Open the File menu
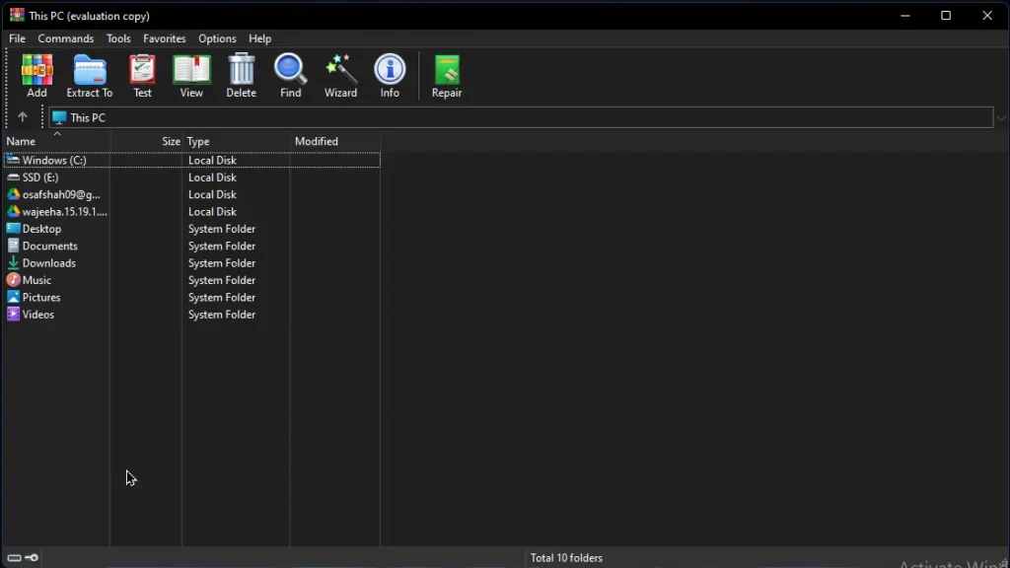The height and width of the screenshot is (568, 1010). tap(17, 38)
